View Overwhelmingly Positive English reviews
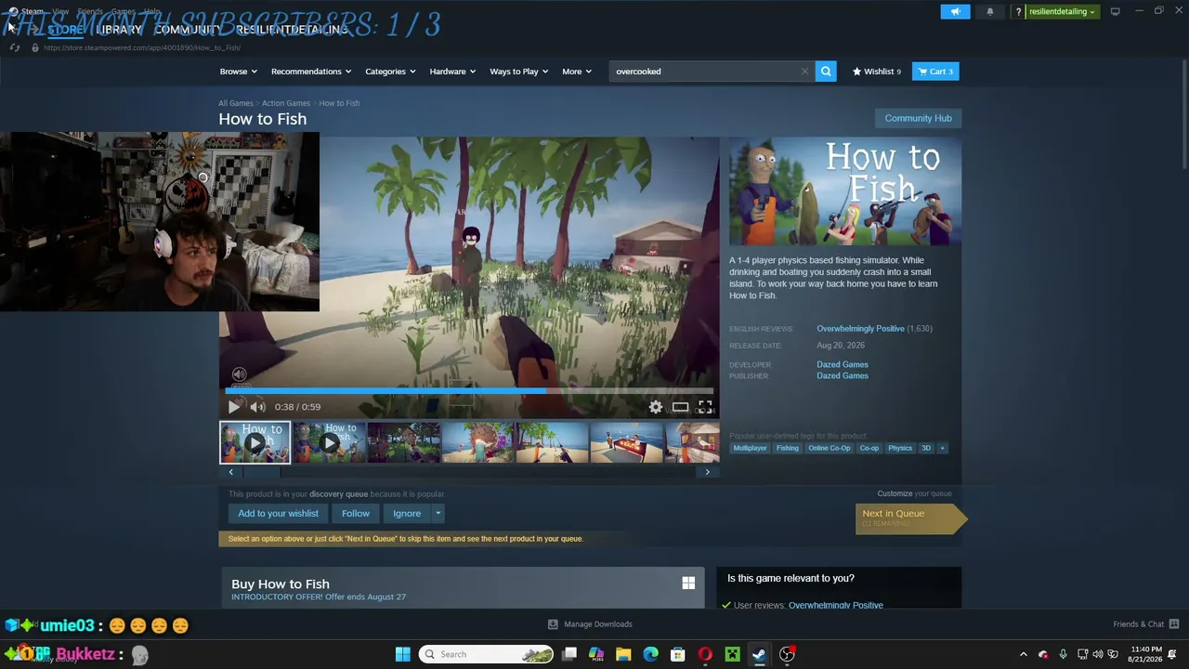 pyautogui.click(x=860, y=329)
